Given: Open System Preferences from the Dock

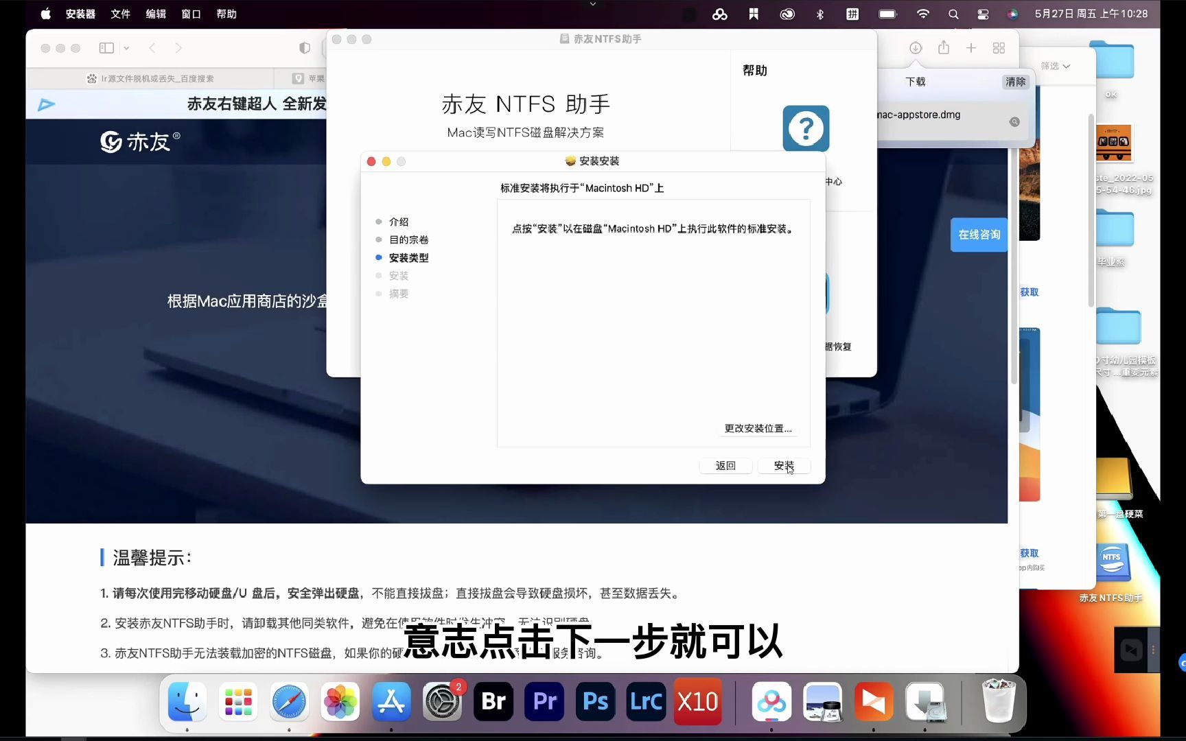Looking at the screenshot, I should coord(442,701).
